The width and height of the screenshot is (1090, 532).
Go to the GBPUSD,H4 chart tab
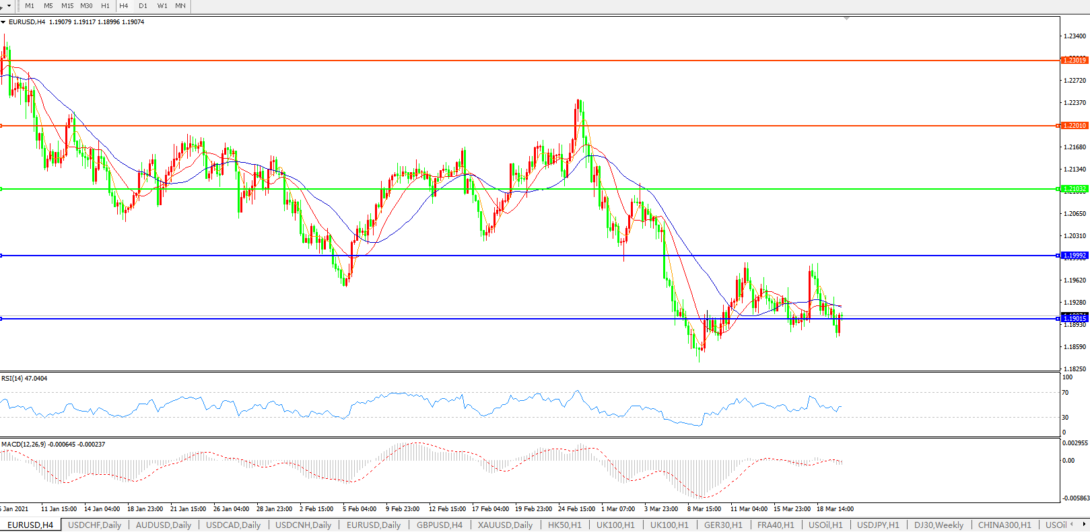(440, 525)
